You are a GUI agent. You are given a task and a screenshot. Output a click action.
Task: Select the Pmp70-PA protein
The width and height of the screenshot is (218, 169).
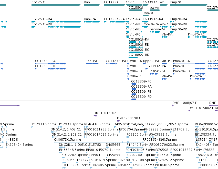click(189, 64)
